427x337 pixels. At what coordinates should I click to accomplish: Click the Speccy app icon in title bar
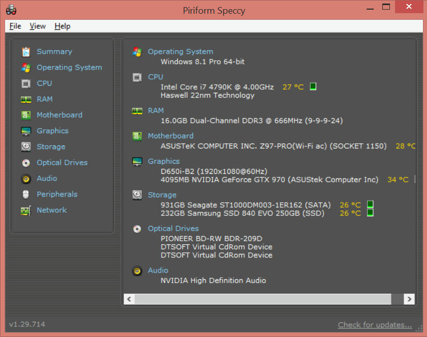click(x=11, y=10)
